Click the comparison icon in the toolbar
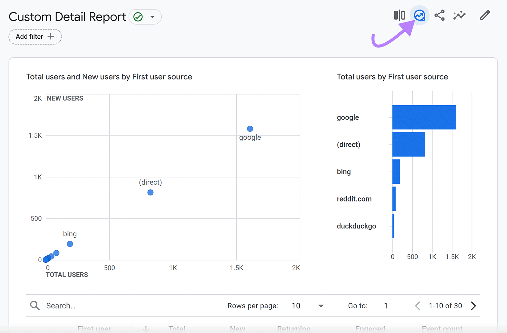Screen dimensions: 507x333 coord(399,15)
